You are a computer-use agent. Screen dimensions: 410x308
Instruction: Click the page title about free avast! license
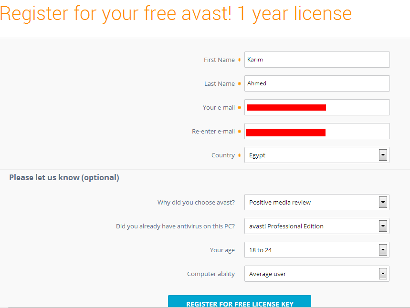176,14
